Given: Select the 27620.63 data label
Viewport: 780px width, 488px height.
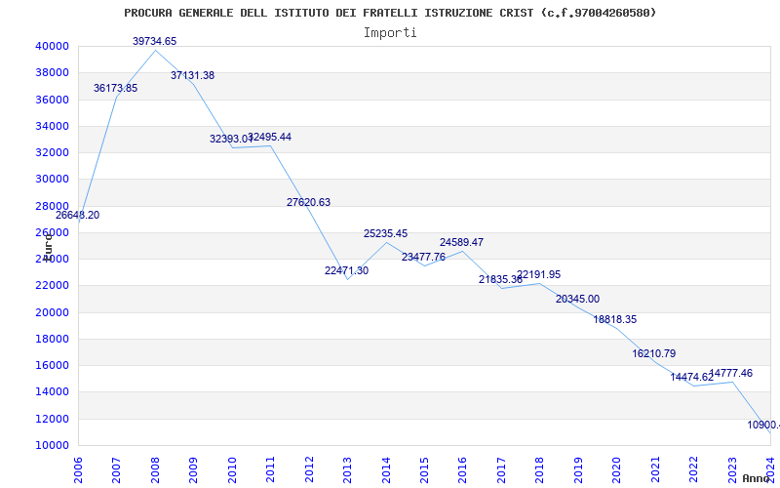Looking at the screenshot, I should pos(308,202).
